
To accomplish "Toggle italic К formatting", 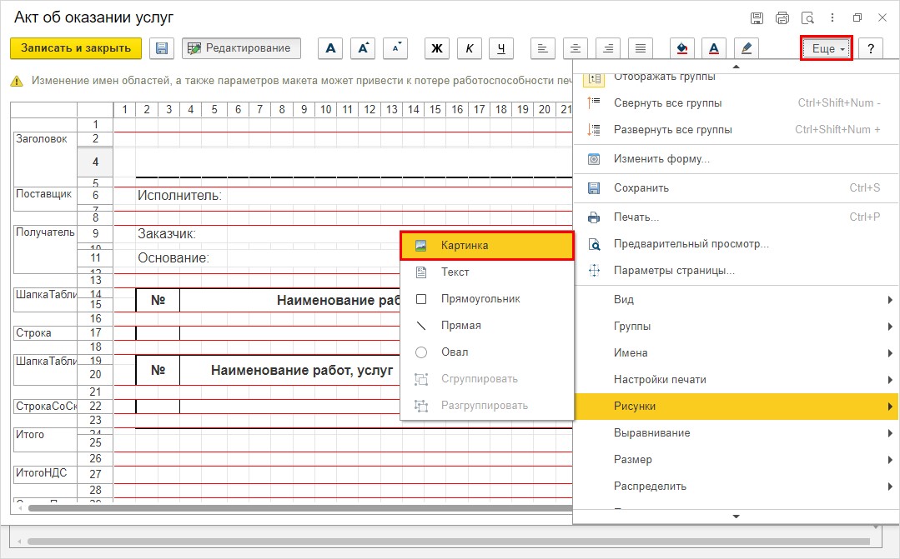I will (470, 48).
